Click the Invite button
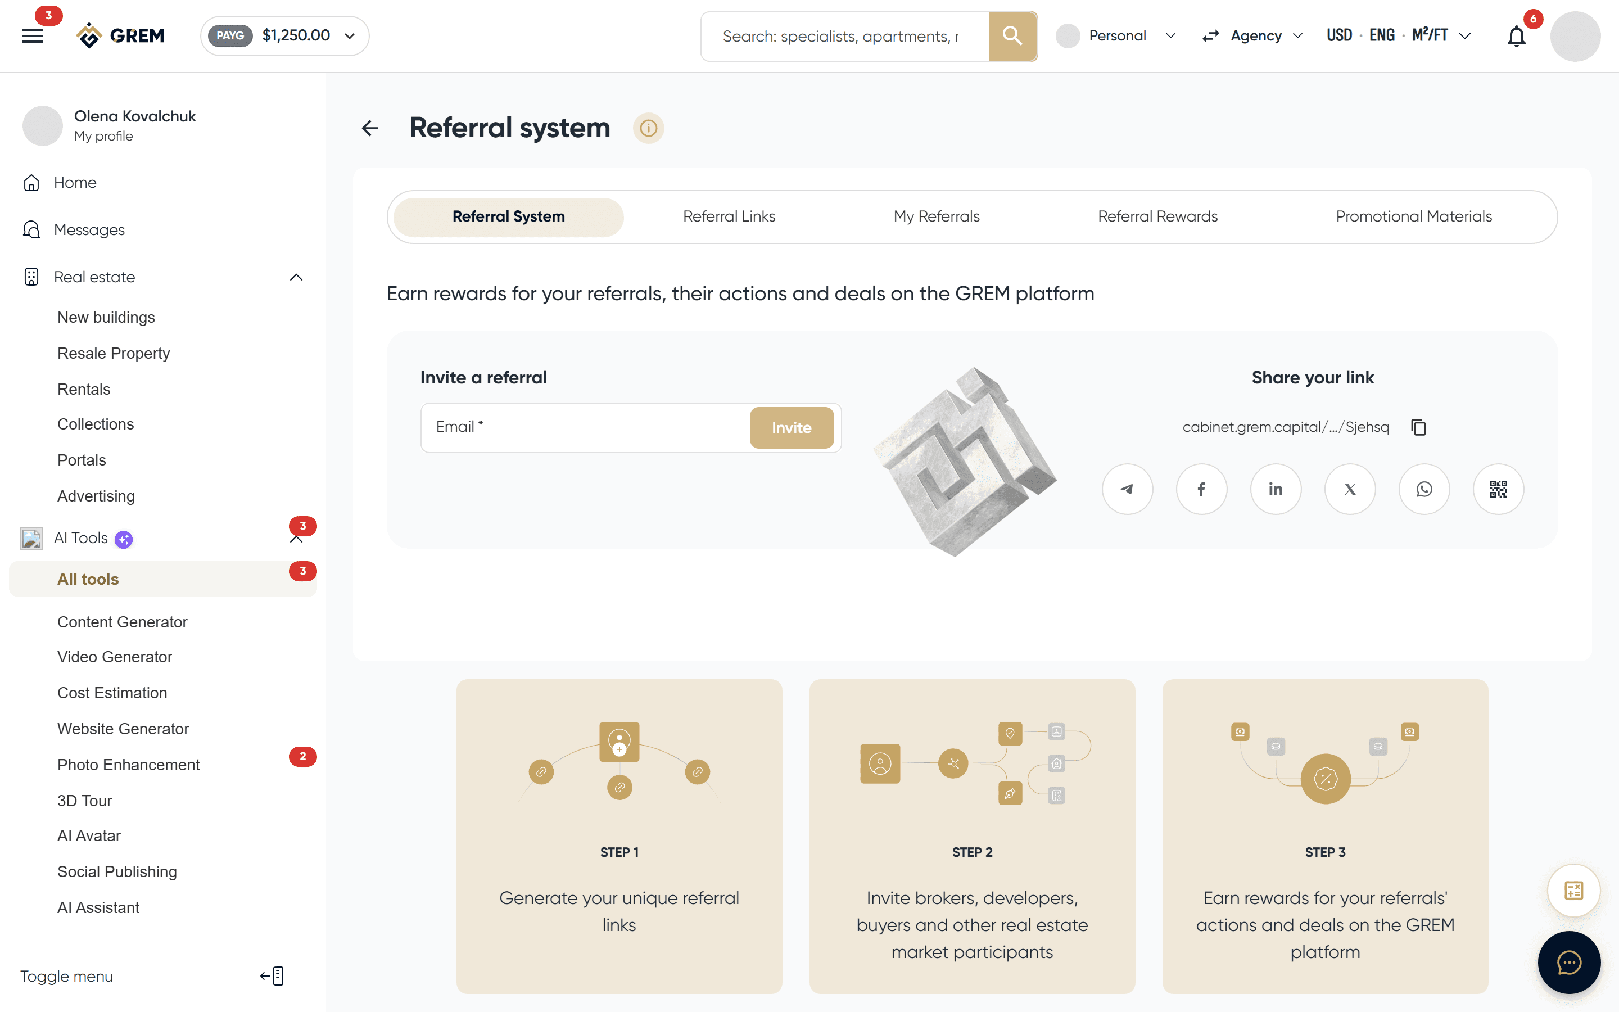The width and height of the screenshot is (1619, 1012). 792,428
